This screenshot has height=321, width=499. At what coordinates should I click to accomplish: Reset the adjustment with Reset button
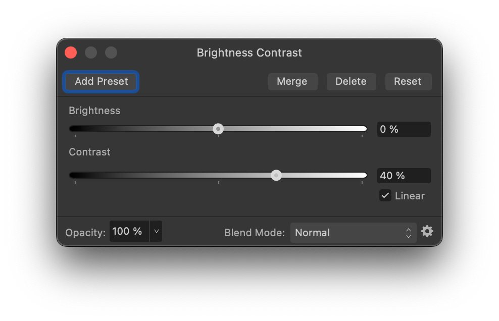pos(408,81)
